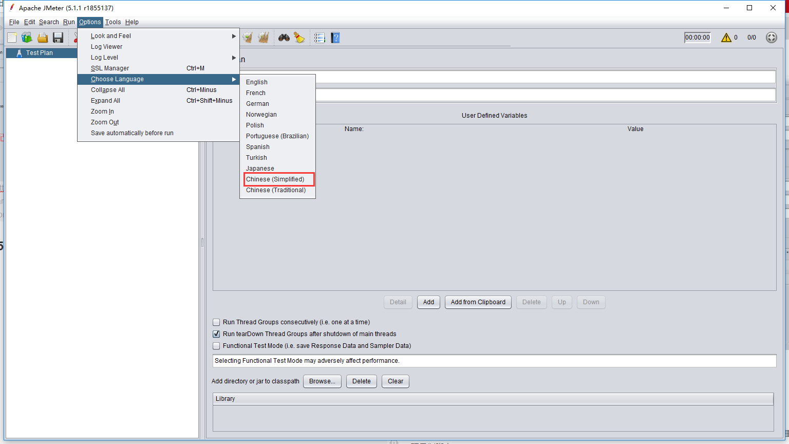Select English language
Viewport: 789px width, 444px height.
277,82
